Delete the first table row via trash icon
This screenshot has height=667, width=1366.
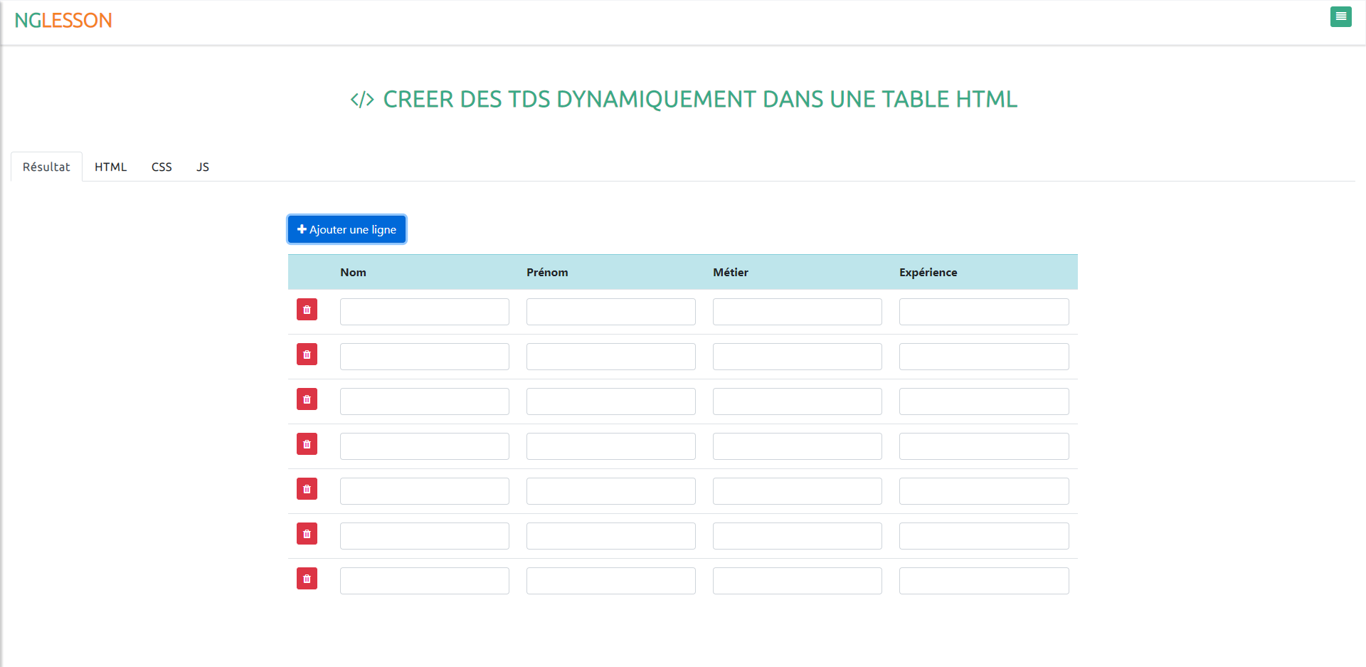[x=307, y=310]
